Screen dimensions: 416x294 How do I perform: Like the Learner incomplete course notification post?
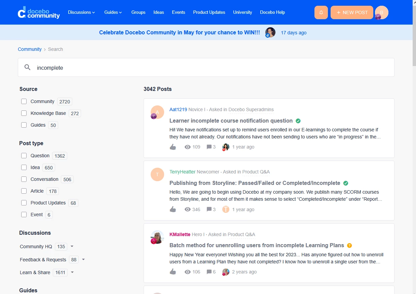(173, 147)
